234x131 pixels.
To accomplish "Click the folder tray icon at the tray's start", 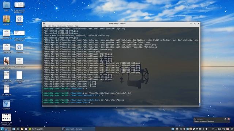I will click(173, 129).
